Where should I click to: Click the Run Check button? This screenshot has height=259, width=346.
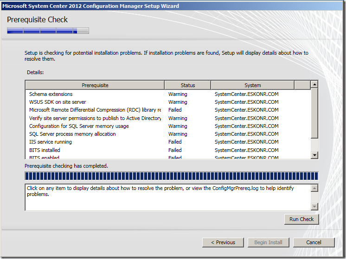(301, 219)
